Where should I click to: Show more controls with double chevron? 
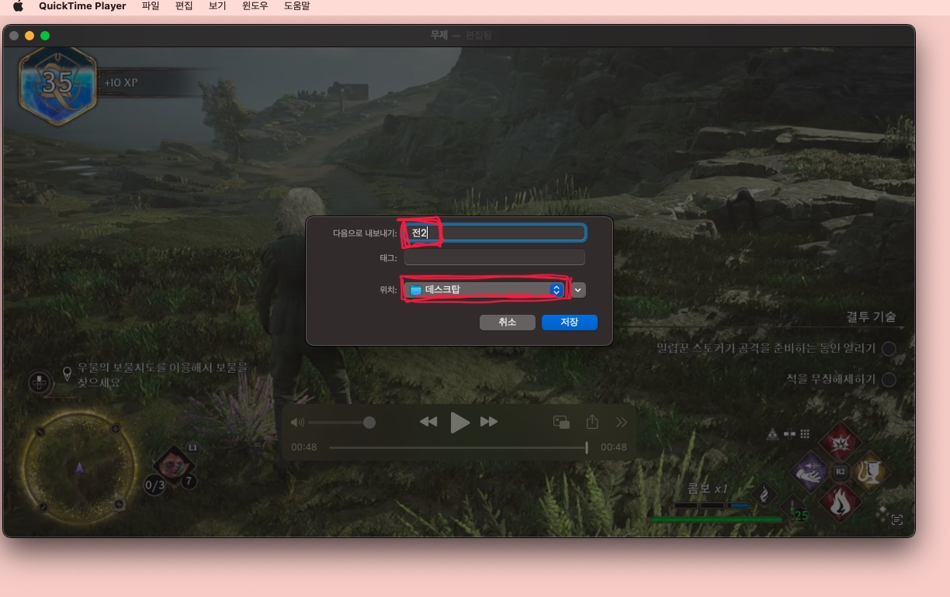coord(621,422)
